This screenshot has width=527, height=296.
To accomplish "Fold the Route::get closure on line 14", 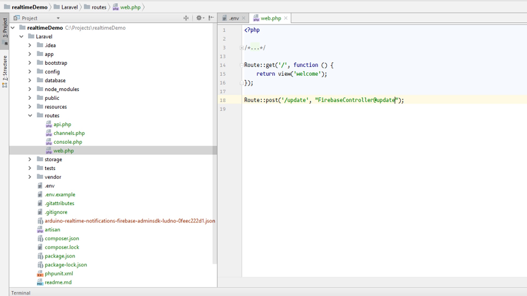I will 242,65.
